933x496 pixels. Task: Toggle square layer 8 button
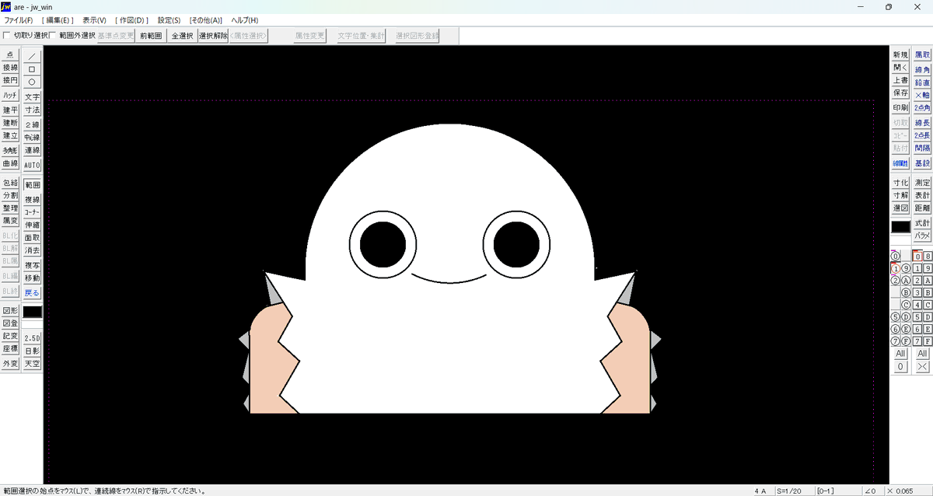click(x=928, y=256)
